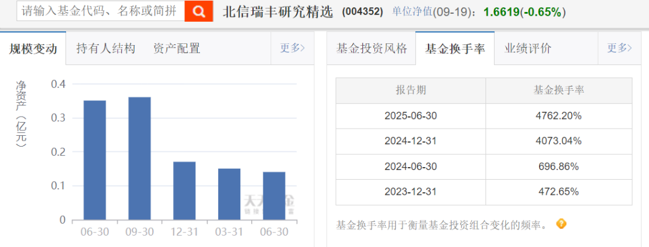Viewport: 649px width, 247px height.
Task: Click 更多 link in the right panel
Action: pyautogui.click(x=619, y=48)
